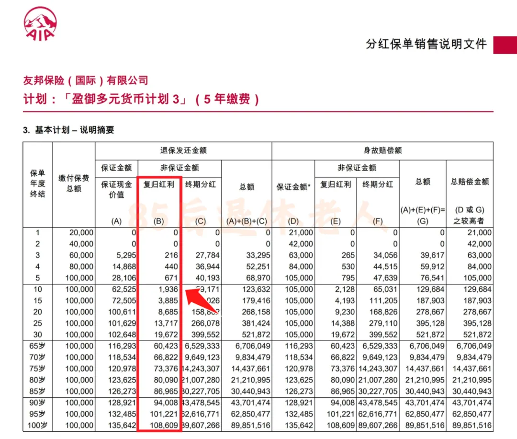
Task: Click year 30 guaranteed cash value '102,648'
Action: pos(122,335)
